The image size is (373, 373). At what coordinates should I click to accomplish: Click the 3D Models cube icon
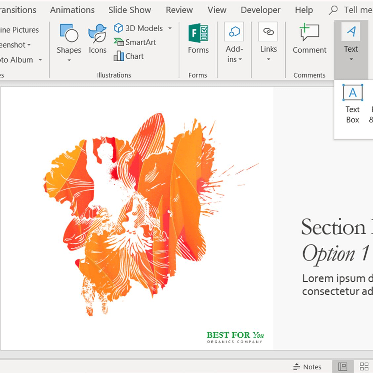[x=118, y=28]
